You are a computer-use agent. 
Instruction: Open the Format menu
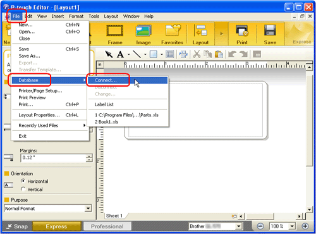(x=76, y=16)
